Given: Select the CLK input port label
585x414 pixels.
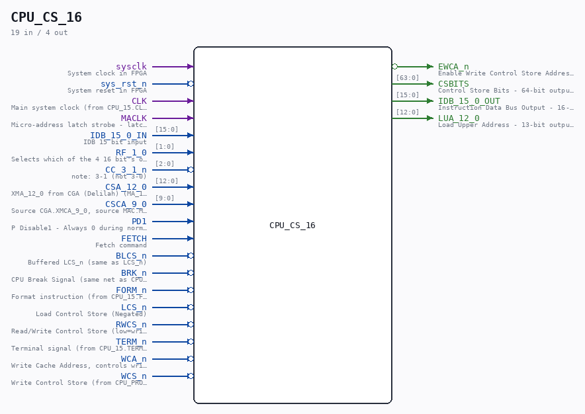Looking at the screenshot, I should 139,101.
